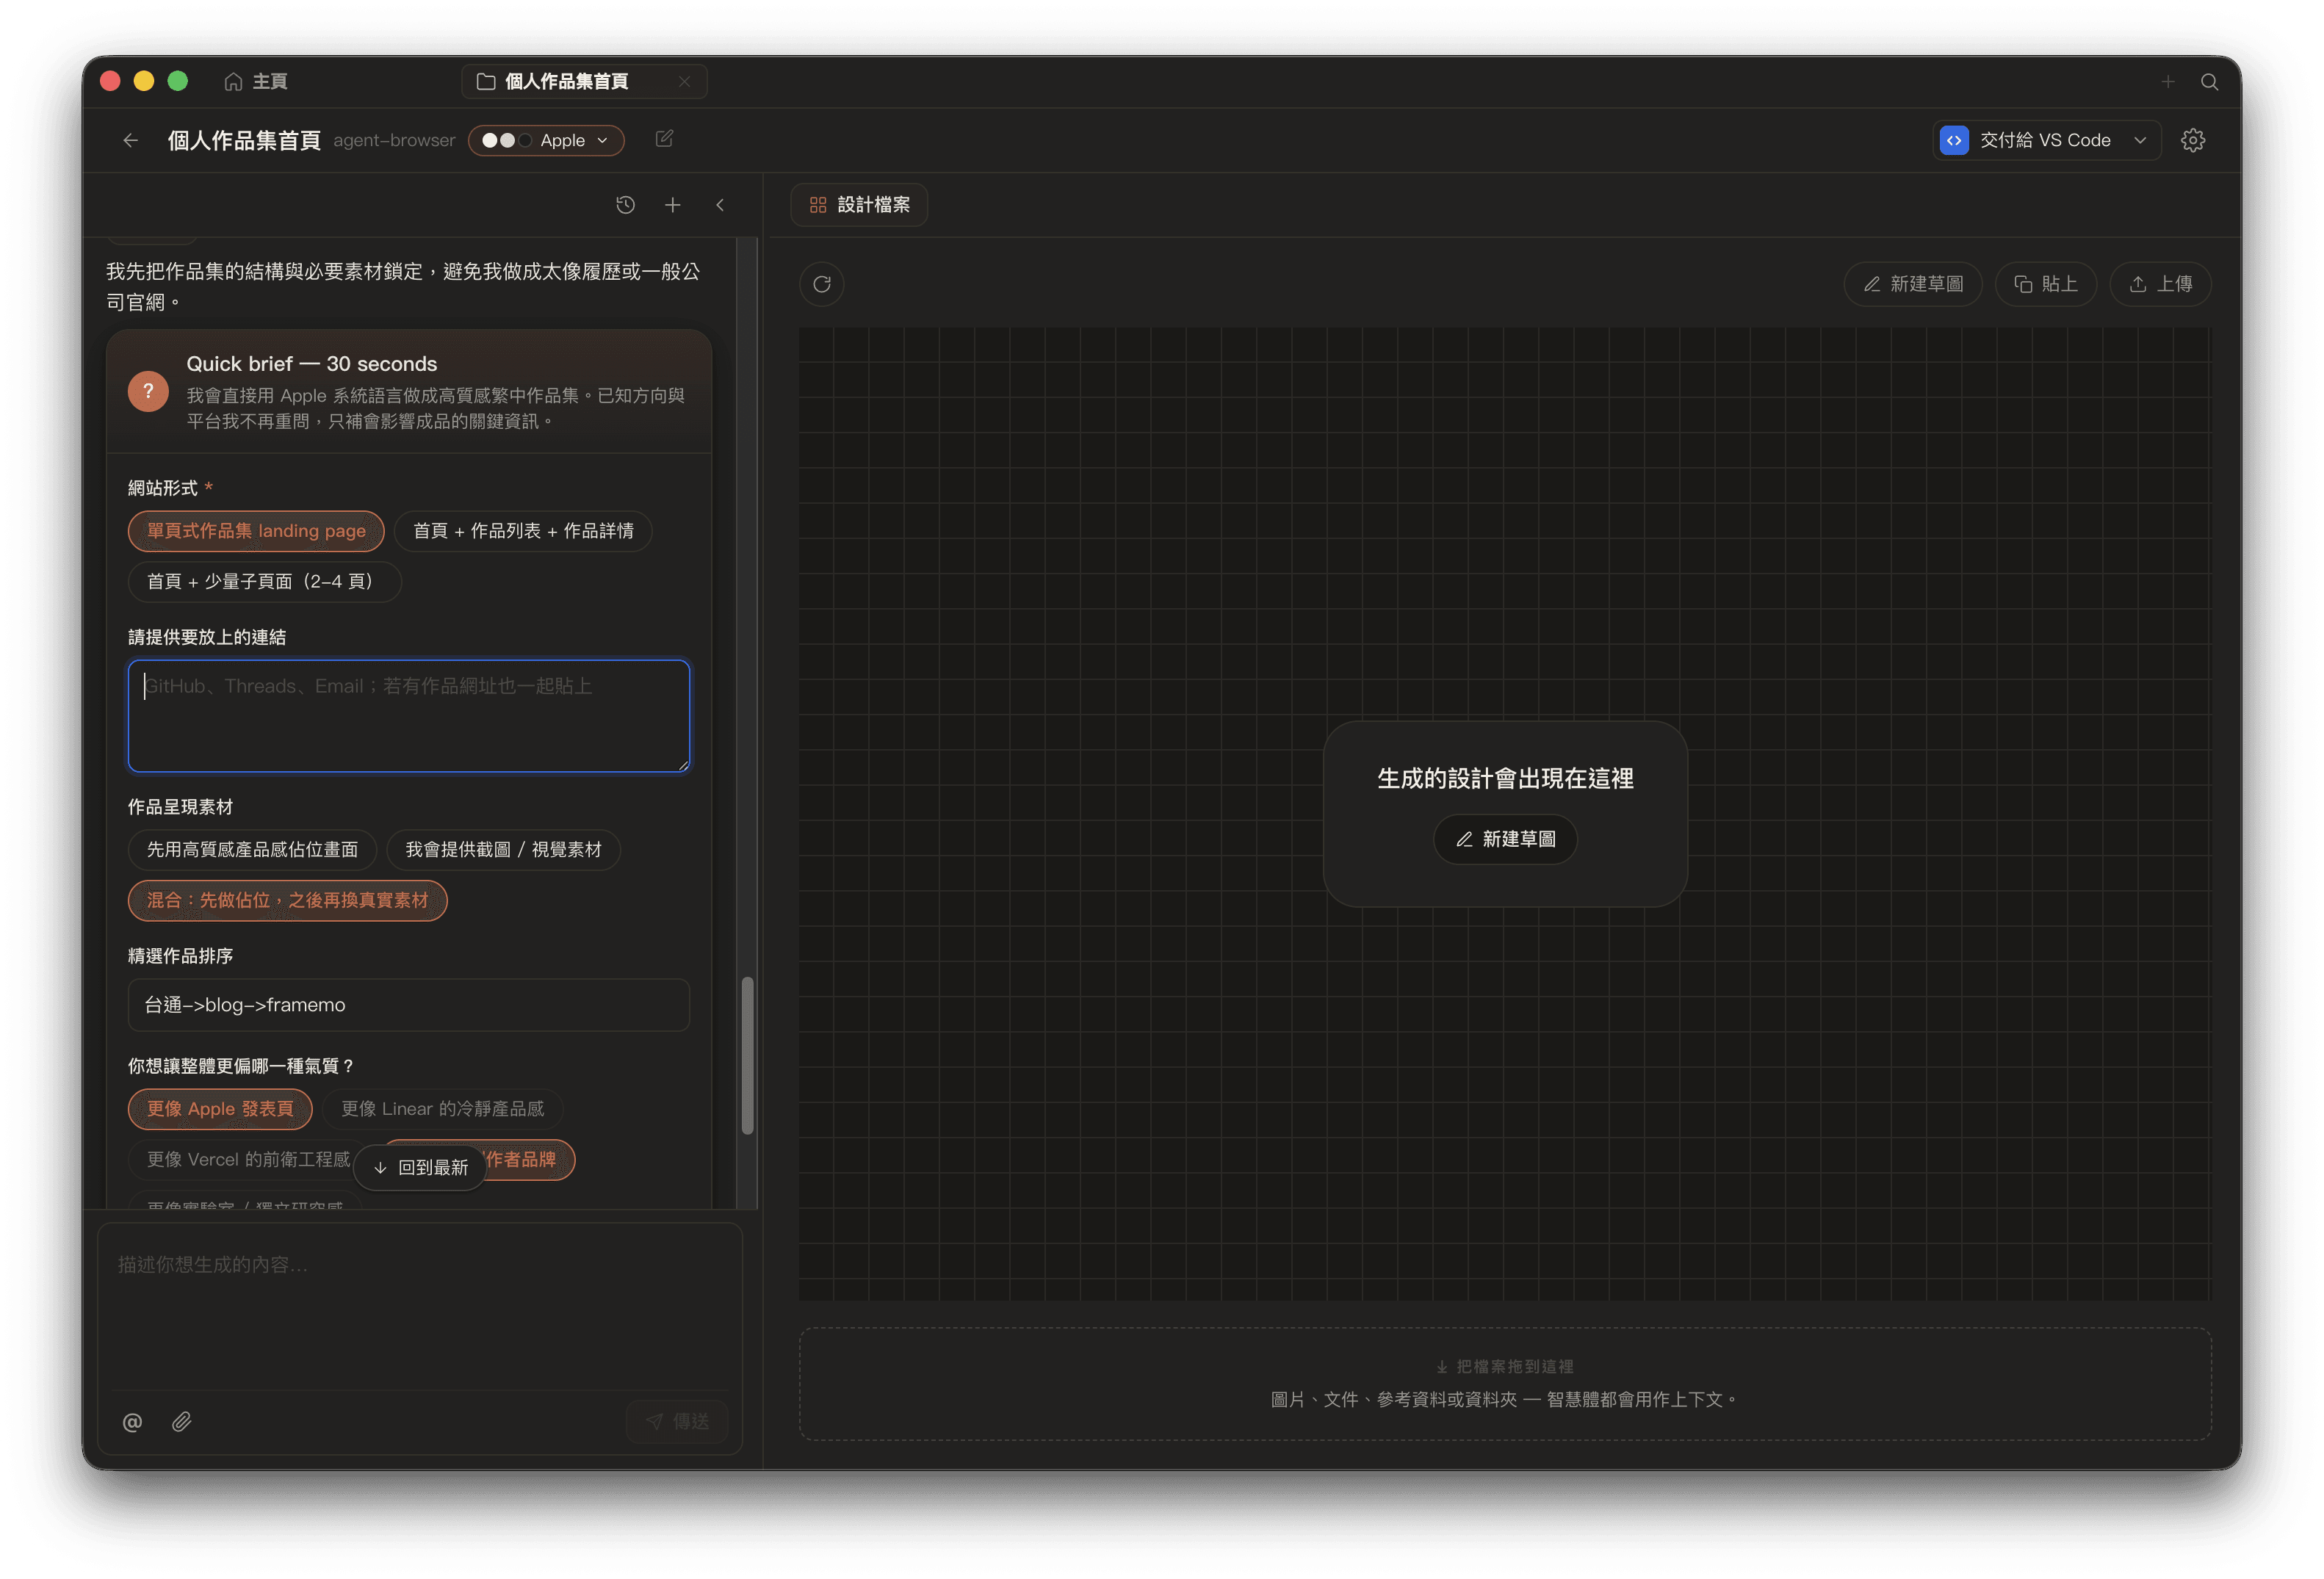This screenshot has width=2324, height=1579.
Task: Expand the 交付給 VS Code dropdown arrow
Action: click(2139, 140)
